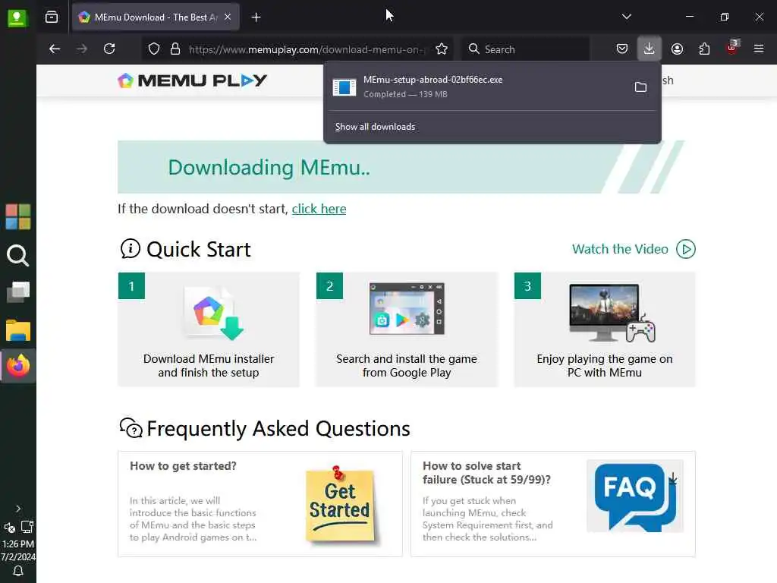Click Show all downloads
The image size is (777, 583).
375,127
